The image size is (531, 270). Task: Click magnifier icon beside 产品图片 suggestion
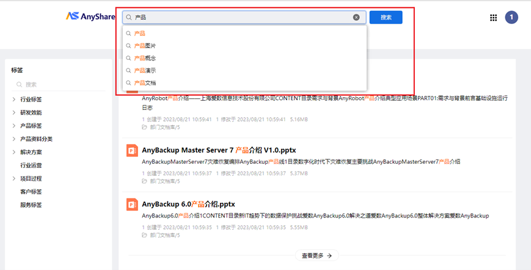click(x=128, y=46)
